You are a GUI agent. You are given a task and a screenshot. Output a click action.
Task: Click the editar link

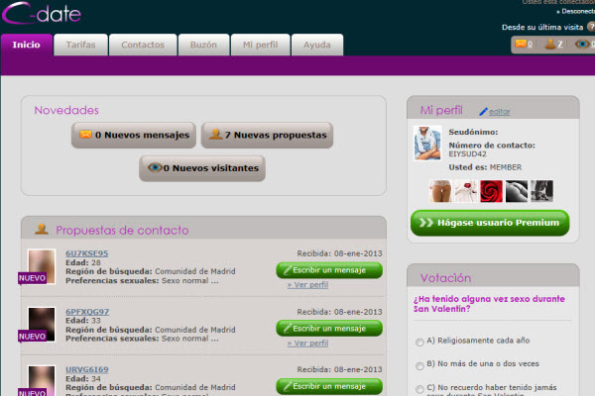click(500, 112)
